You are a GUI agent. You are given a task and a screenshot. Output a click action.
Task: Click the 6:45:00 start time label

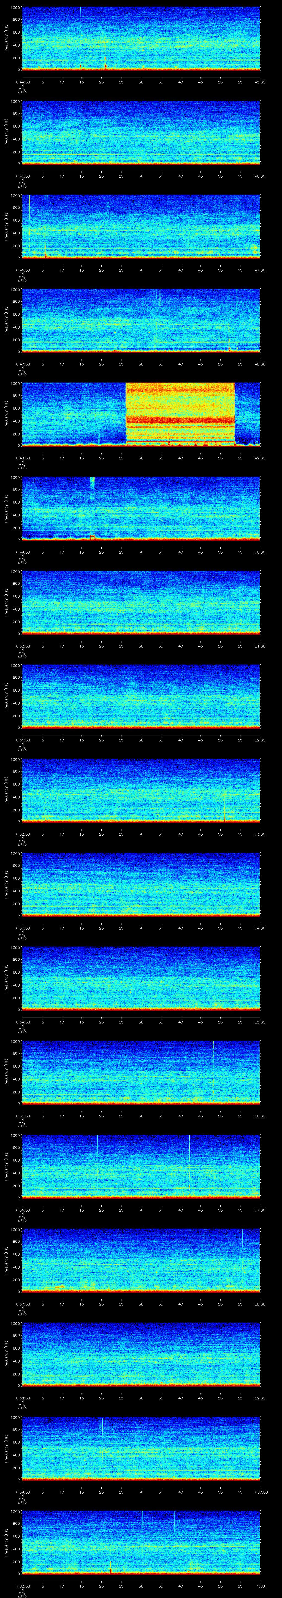pos(22,176)
